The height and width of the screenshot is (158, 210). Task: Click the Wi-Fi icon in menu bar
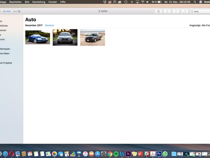[142, 2]
